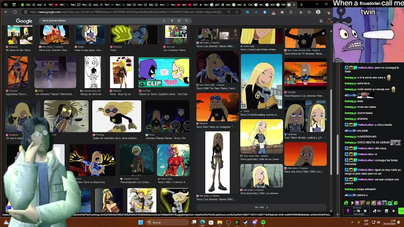Return to Google home via logo
Image resolution: width=404 pixels, height=227 pixels.
click(24, 21)
